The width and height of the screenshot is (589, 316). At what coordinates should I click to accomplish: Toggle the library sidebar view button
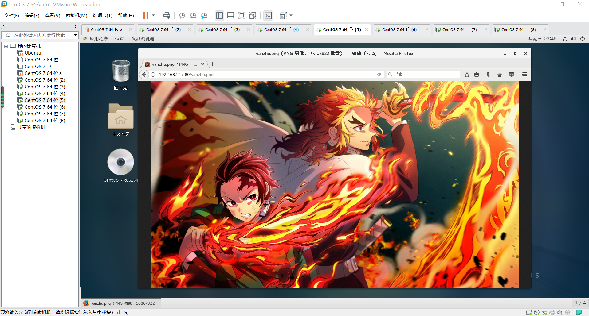click(x=219, y=16)
